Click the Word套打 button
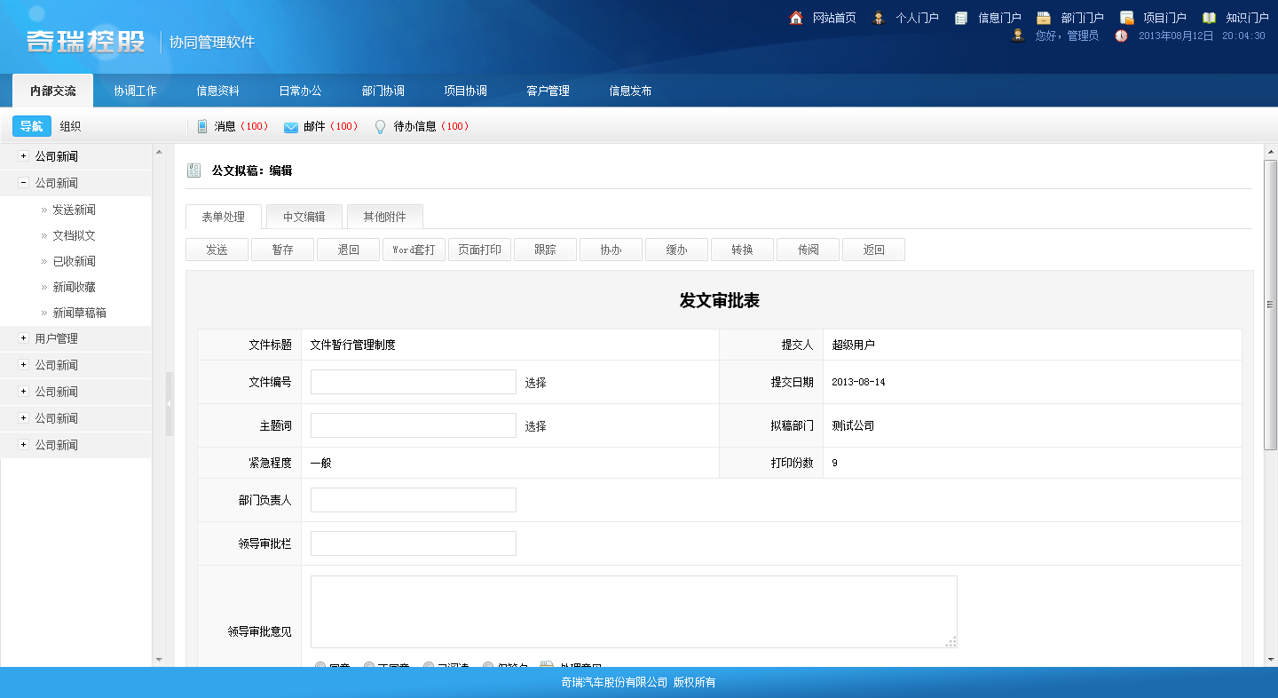 (x=414, y=250)
